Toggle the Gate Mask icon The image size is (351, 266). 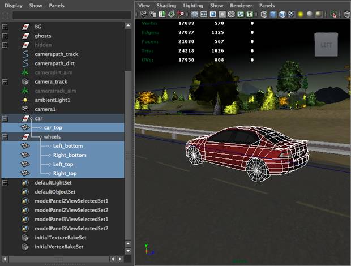[222, 14]
